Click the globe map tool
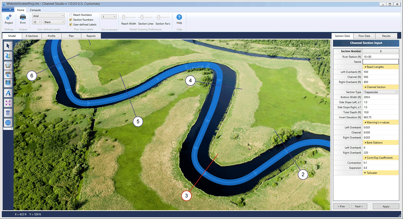This screenshot has width=403, height=219. pyautogui.click(x=8, y=123)
